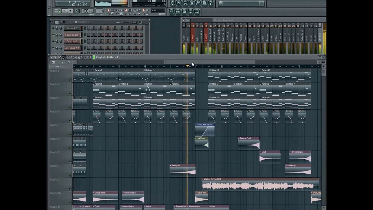The image size is (373, 210).
Task: Switch to Song mode indicator
Action: coord(59,12)
